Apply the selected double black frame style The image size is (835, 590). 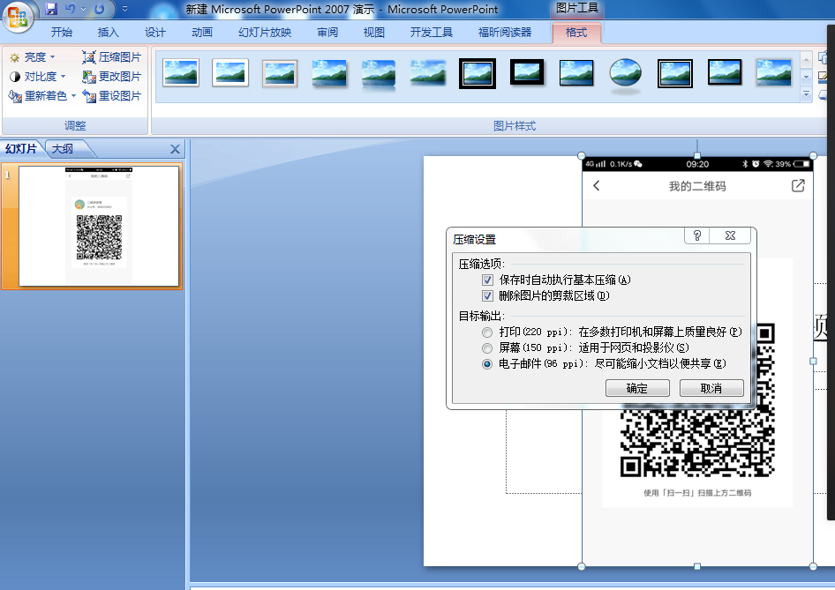pyautogui.click(x=478, y=73)
